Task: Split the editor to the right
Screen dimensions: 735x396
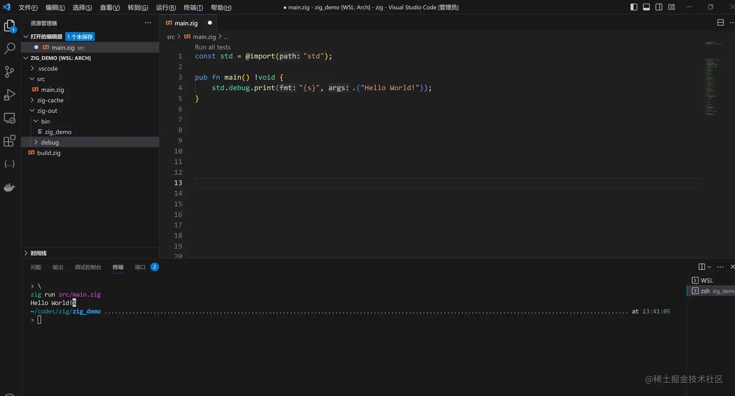Action: coord(720,23)
